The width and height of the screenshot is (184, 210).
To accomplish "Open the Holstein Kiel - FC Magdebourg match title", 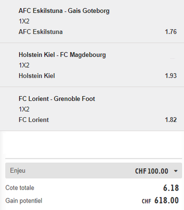I will [x=62, y=55].
